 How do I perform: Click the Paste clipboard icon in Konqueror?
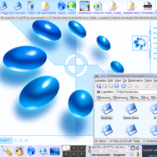point(148,86)
